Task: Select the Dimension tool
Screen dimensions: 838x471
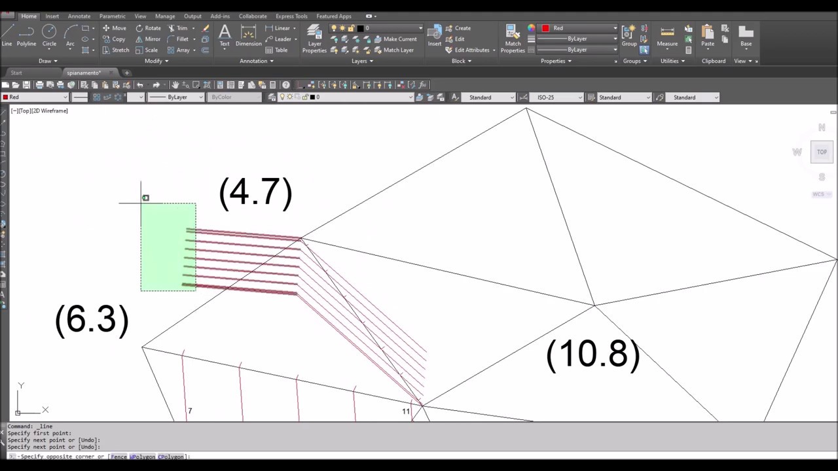Action: click(248, 35)
